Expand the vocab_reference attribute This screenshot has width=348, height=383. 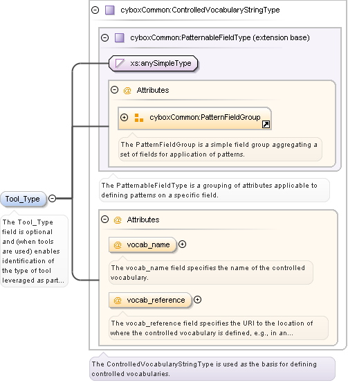[x=197, y=299]
